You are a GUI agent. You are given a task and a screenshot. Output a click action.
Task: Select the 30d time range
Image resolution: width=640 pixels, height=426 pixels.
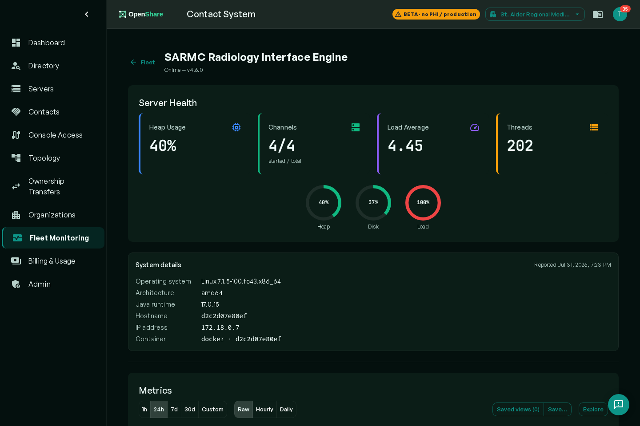click(190, 410)
